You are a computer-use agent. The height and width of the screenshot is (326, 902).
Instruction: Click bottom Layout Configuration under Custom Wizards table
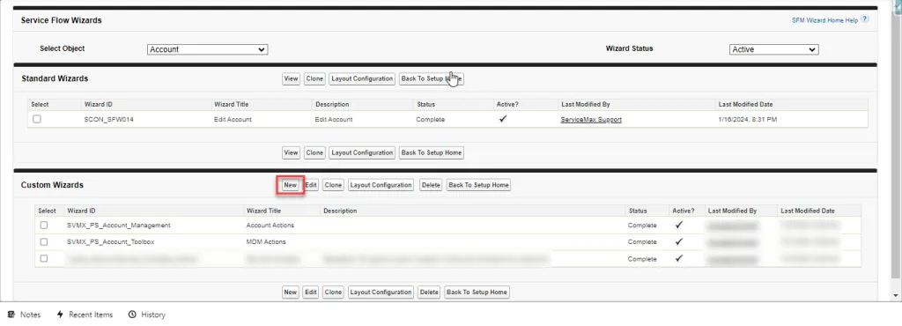[381, 292]
